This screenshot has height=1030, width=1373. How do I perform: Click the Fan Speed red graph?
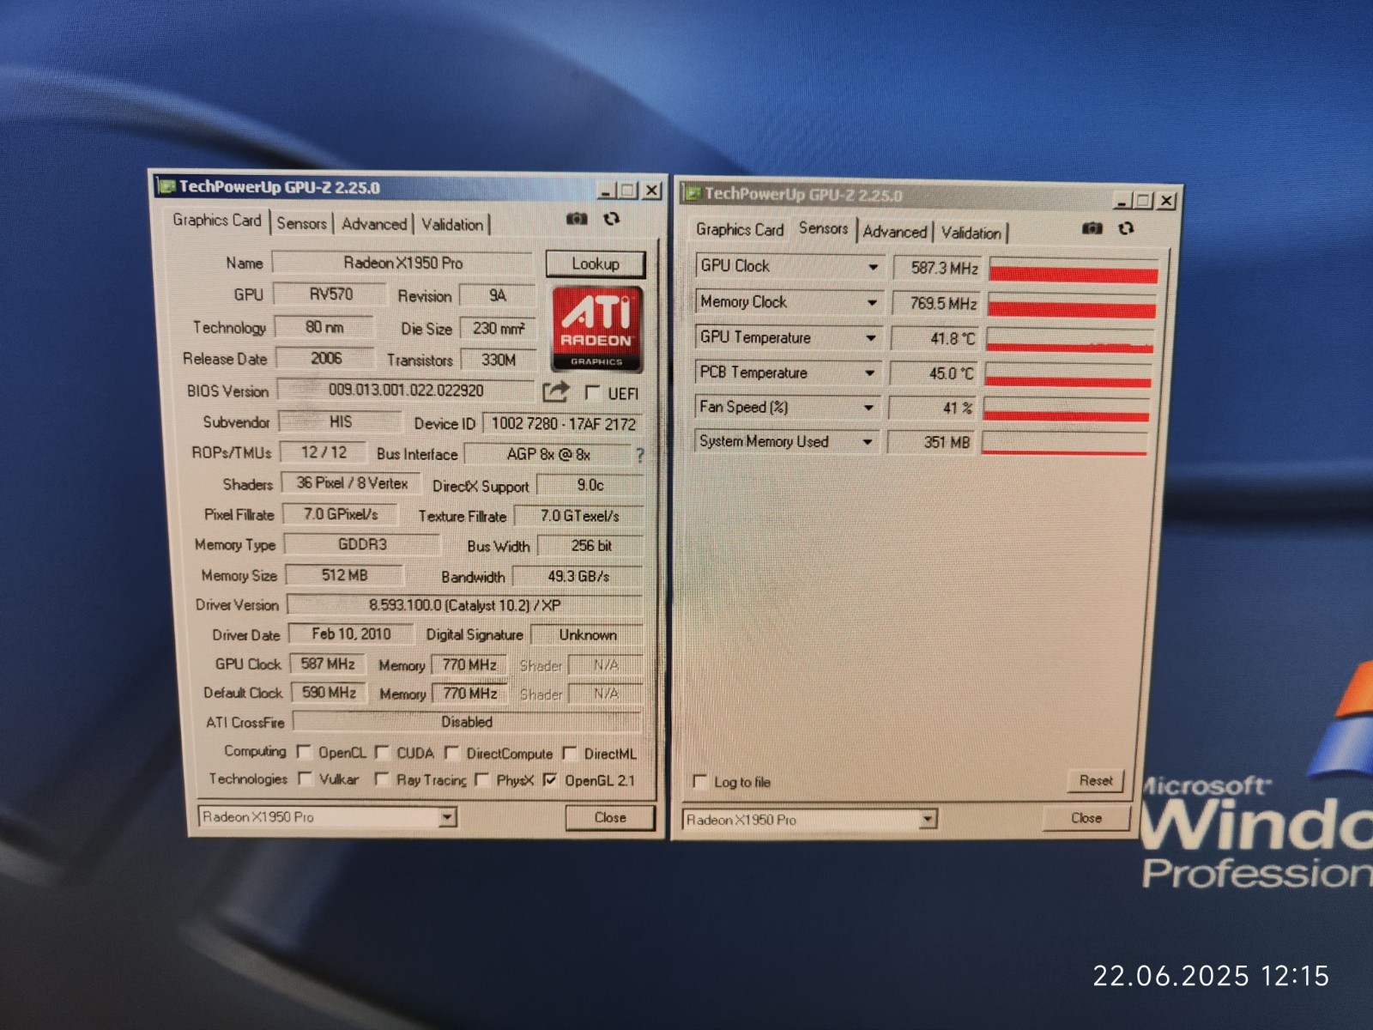coord(1067,409)
